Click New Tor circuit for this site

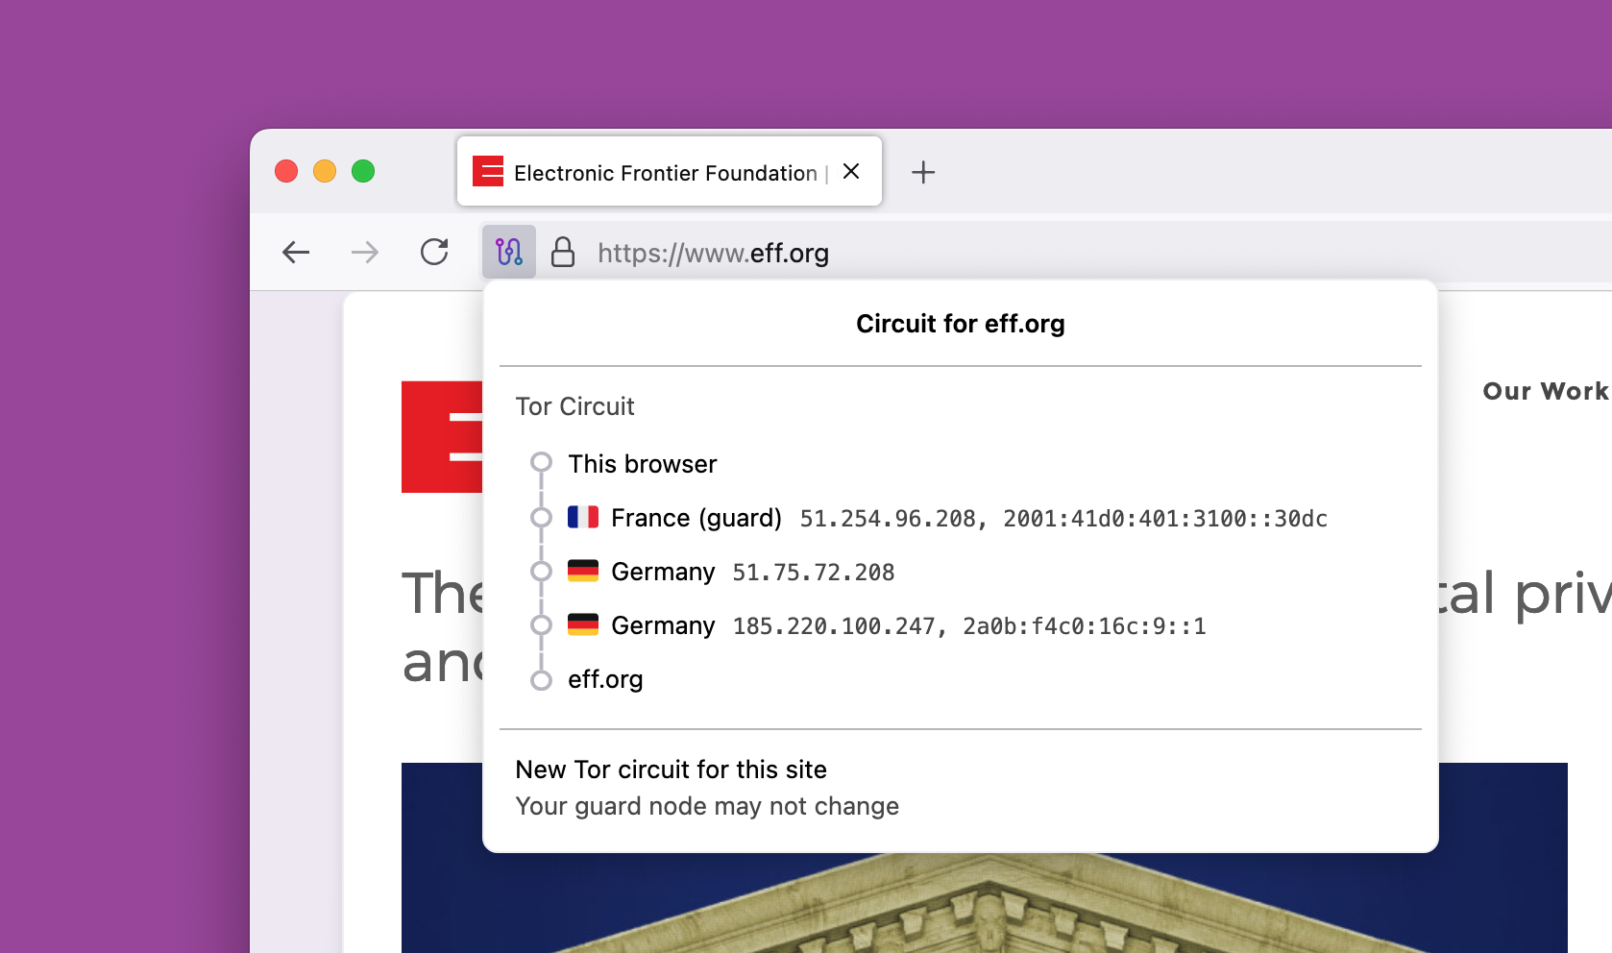[x=671, y=770]
